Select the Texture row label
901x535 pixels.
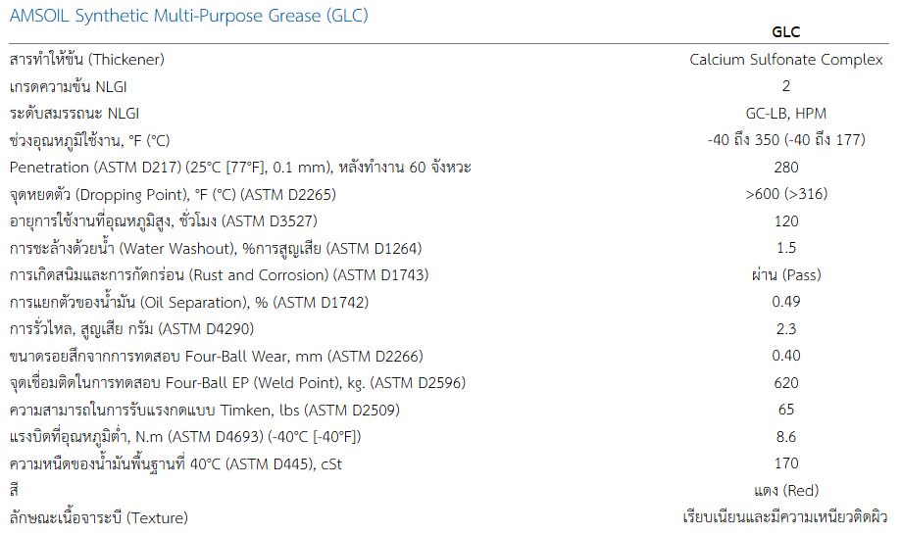pyautogui.click(x=99, y=517)
